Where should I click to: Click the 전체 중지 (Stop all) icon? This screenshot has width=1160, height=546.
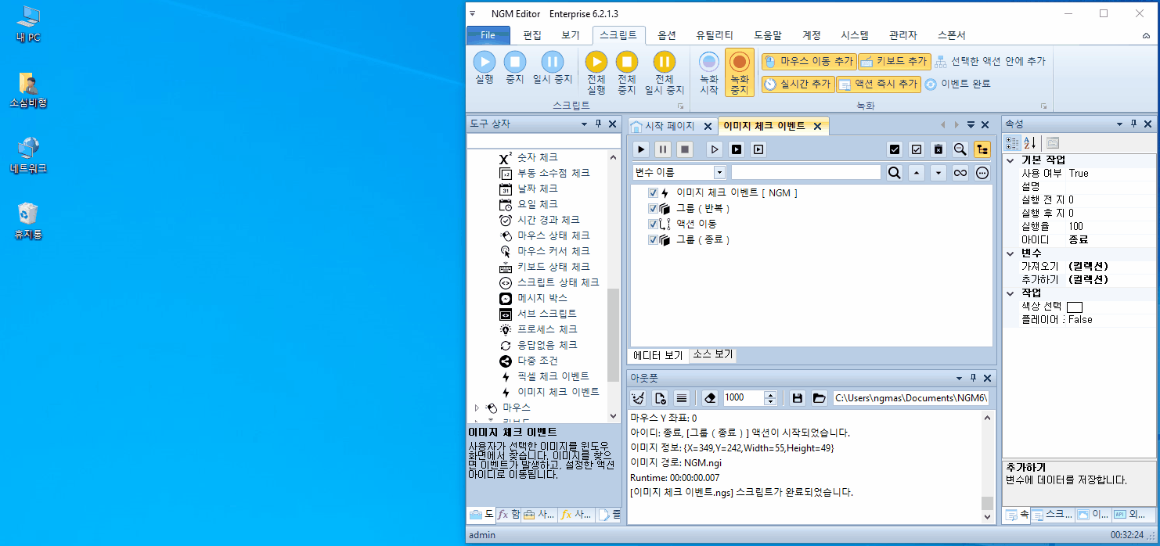coord(626,62)
